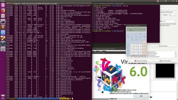The width and height of the screenshot is (178, 100).
Task: Open the hotkey key letter dropdown
Action: (x=173, y=15)
